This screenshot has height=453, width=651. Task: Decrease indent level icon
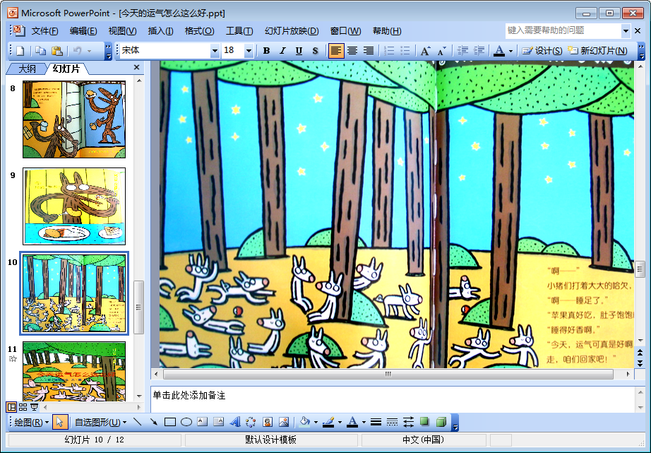[462, 51]
